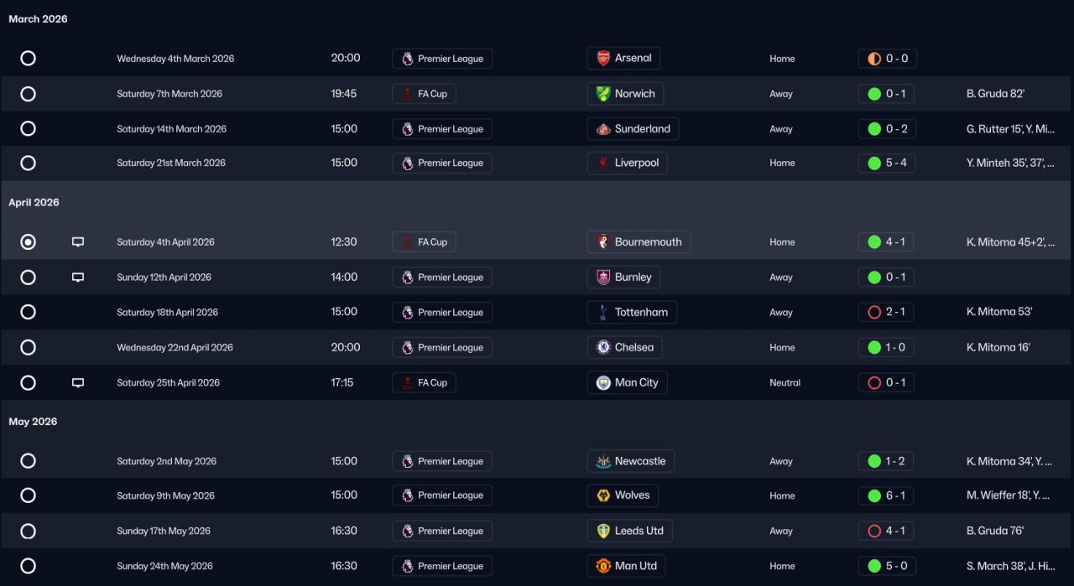1074x586 pixels.
Task: Collapse the March 2026 section header
Action: (38, 19)
